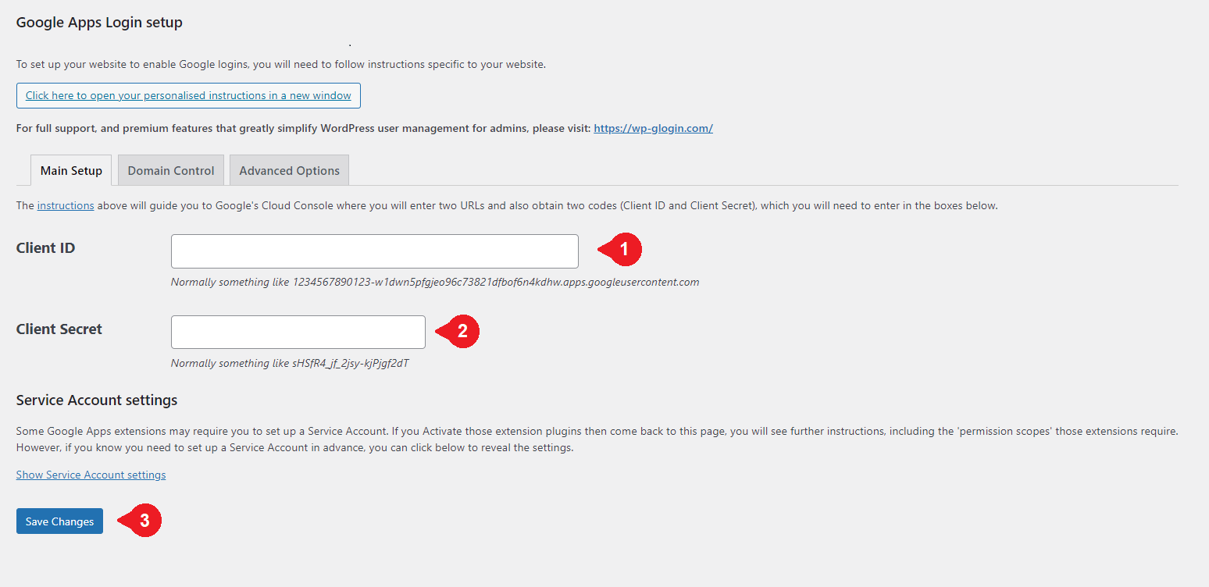This screenshot has height=587, width=1209.
Task: Visit the wp-glogin.com support link
Action: pyautogui.click(x=653, y=127)
